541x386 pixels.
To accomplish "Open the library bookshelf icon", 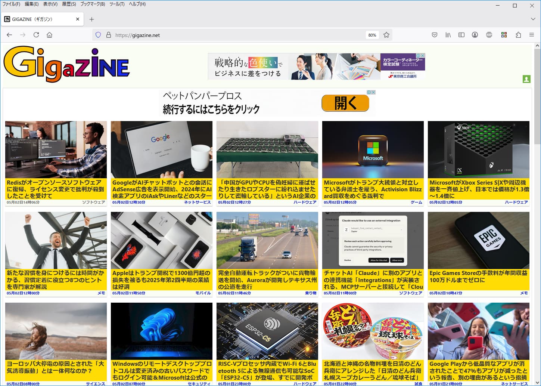I will pyautogui.click(x=448, y=35).
